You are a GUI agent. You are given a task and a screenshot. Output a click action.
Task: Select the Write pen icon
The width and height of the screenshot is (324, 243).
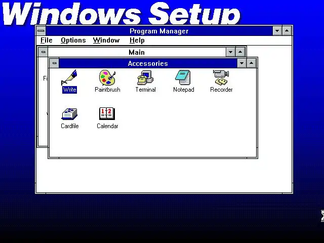69,77
